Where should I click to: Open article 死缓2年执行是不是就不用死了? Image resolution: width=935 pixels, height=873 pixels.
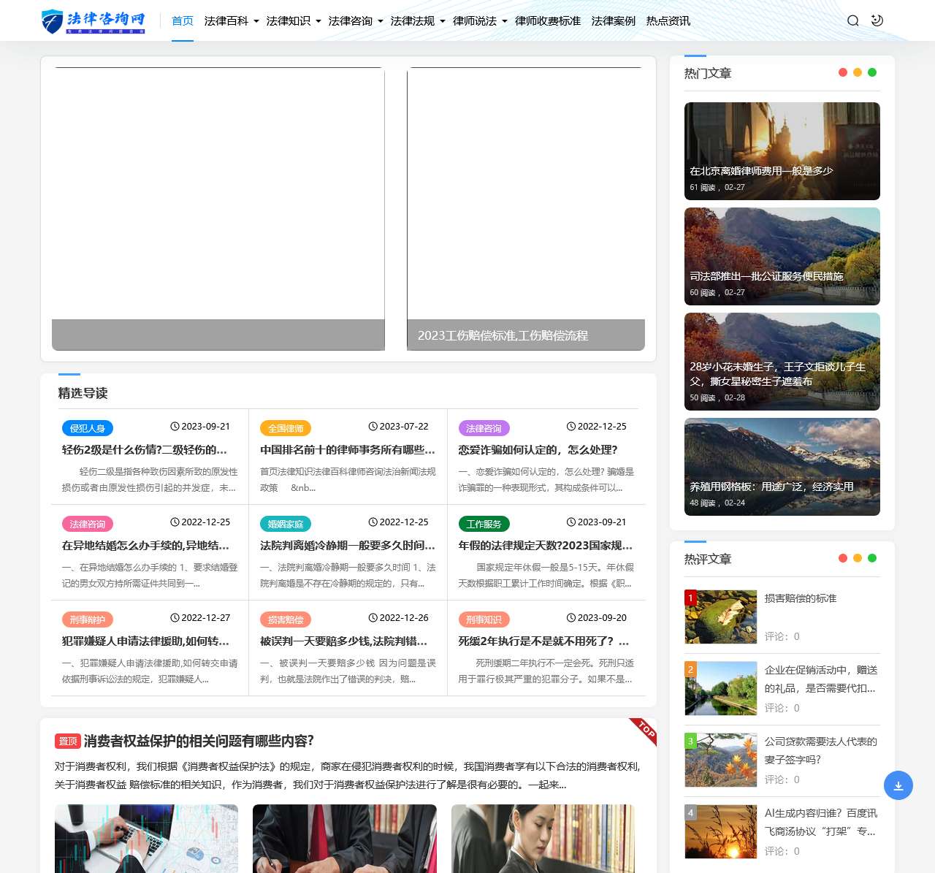(x=543, y=641)
